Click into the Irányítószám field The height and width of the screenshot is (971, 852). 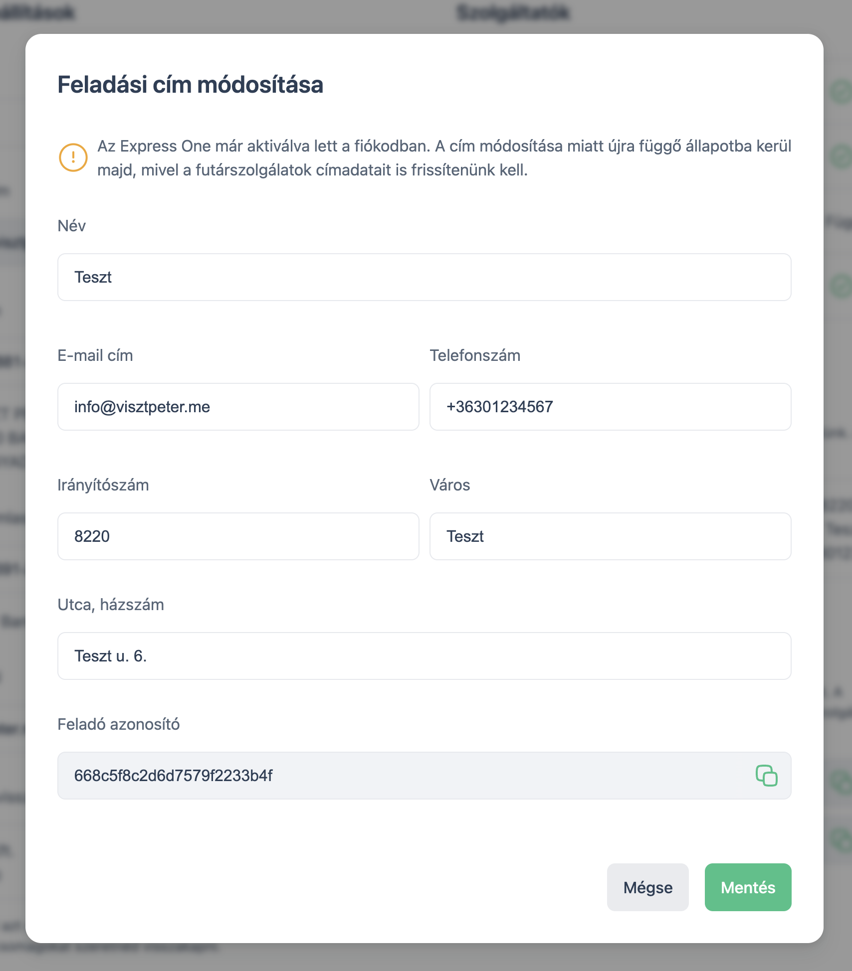(x=238, y=536)
